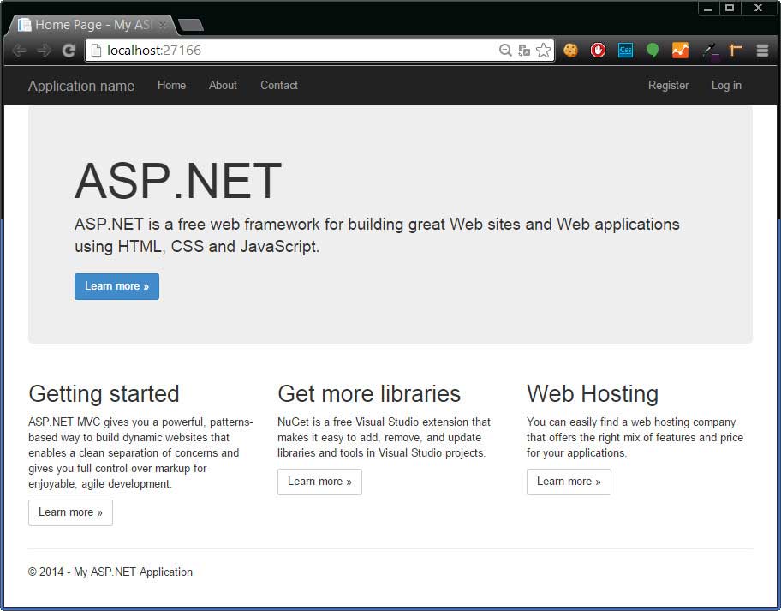Click Learn more under Web Hosting

pyautogui.click(x=569, y=482)
